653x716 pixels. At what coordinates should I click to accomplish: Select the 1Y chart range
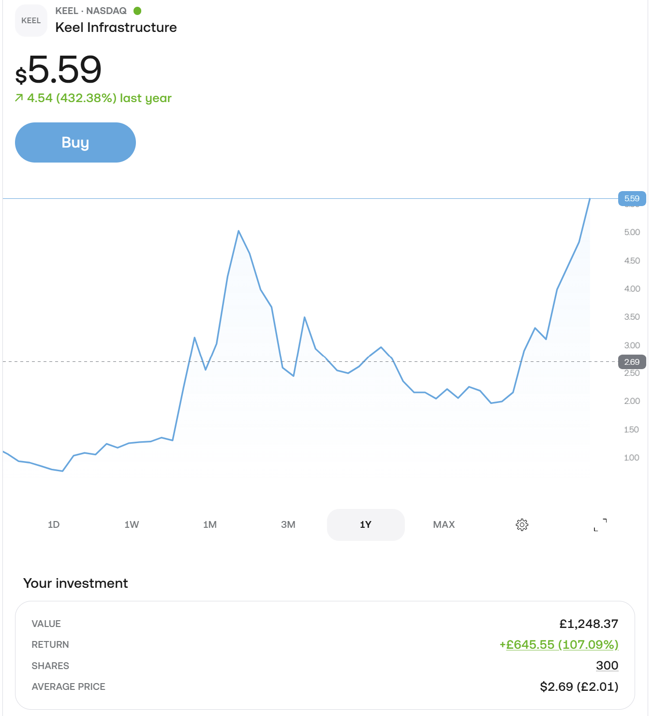pyautogui.click(x=366, y=524)
